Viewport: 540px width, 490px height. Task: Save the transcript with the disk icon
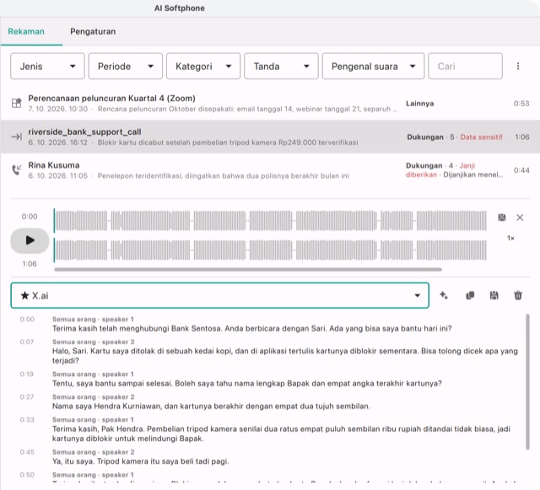tap(494, 295)
